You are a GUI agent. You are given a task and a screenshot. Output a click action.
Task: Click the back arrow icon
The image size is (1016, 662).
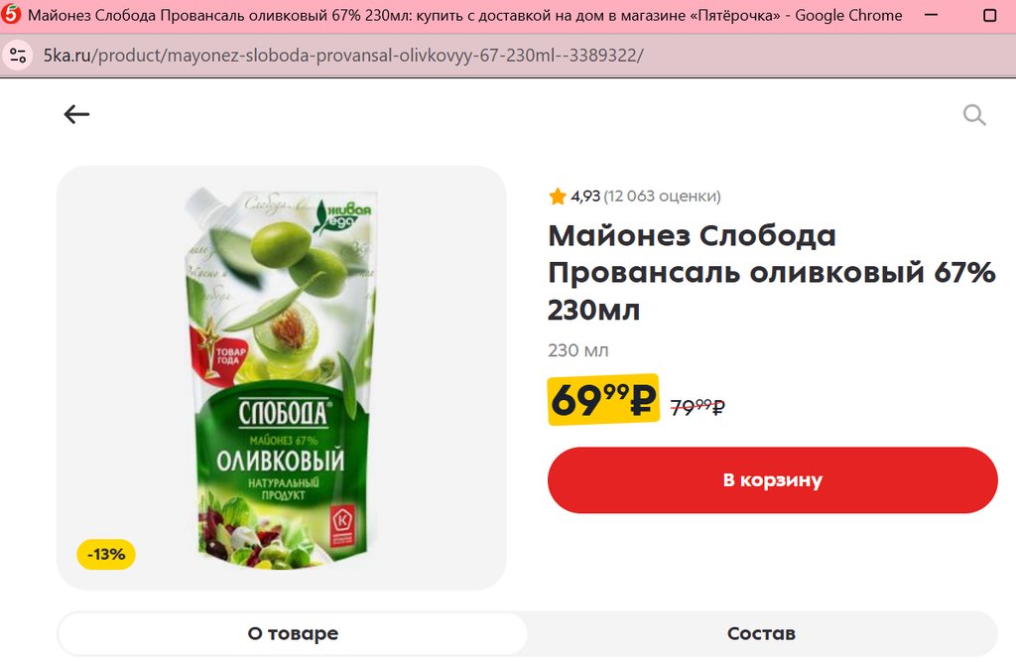(x=76, y=115)
